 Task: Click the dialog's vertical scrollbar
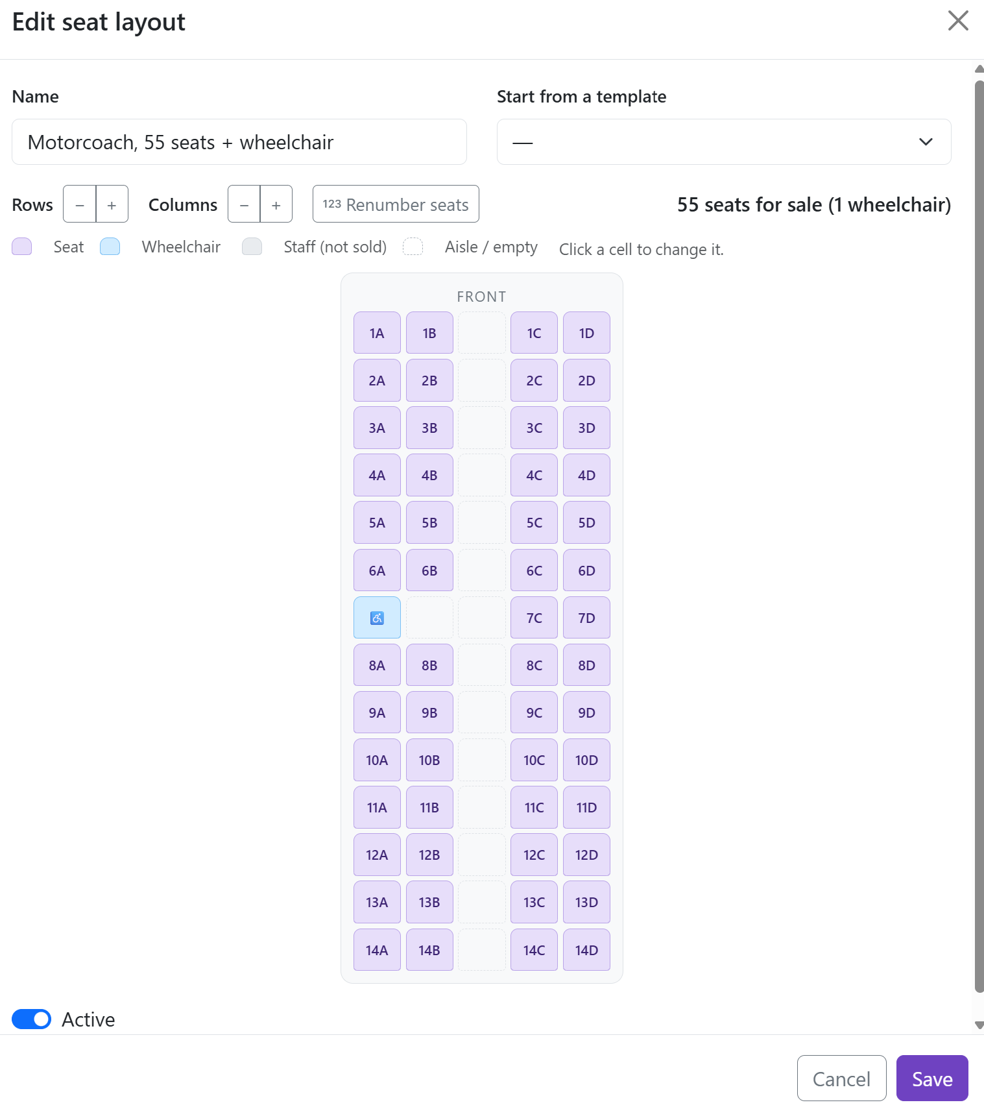point(979,536)
